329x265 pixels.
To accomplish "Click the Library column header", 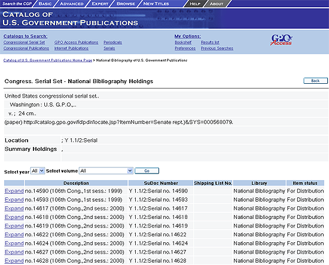I will tap(260, 183).
